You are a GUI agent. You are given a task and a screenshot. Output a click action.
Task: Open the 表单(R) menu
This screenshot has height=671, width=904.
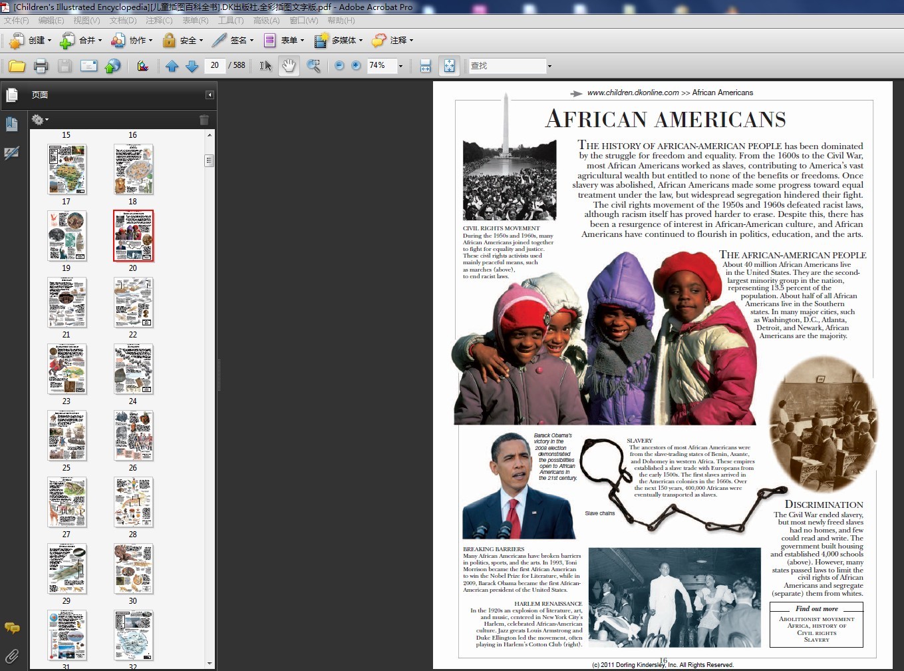(196, 21)
